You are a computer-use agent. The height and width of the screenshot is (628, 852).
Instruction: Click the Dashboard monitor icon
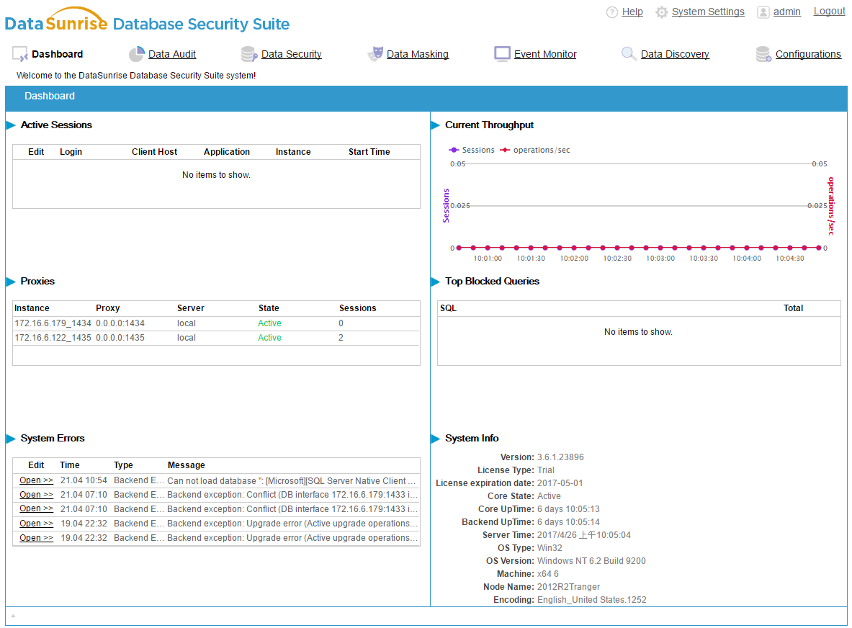tap(20, 54)
